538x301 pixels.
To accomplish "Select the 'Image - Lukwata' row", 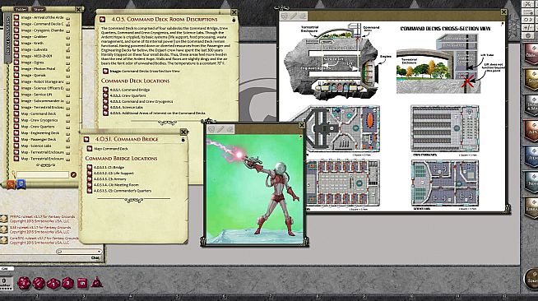I will 42,49.
